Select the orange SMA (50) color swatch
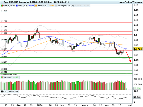 click(x=36, y=6)
